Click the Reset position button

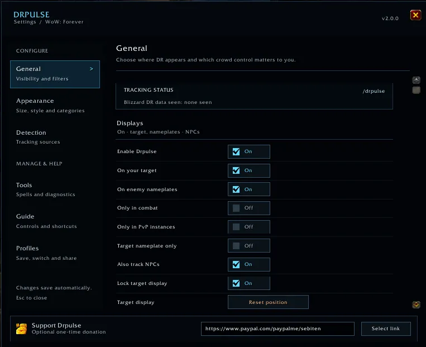[x=268, y=302]
